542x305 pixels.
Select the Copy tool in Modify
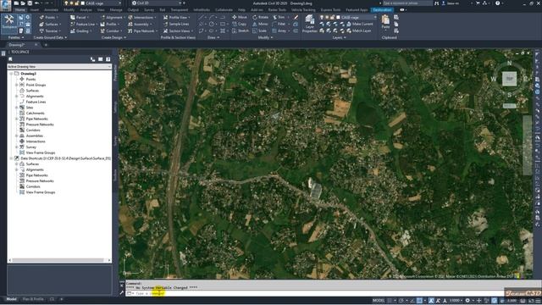point(239,25)
